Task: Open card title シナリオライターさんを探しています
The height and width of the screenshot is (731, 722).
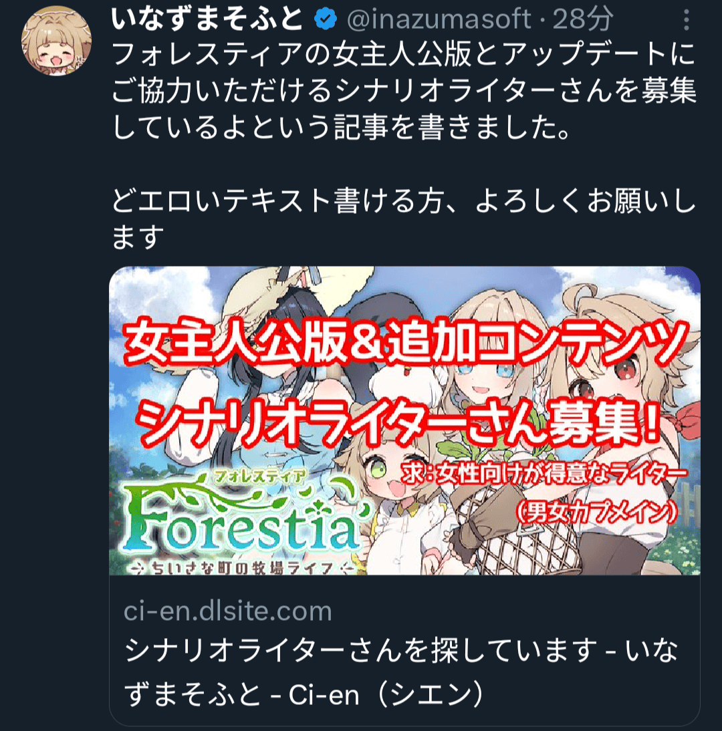Action: pyautogui.click(x=401, y=672)
